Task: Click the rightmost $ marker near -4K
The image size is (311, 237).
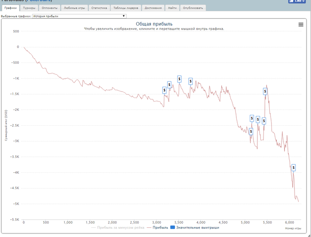Action: [293, 167]
